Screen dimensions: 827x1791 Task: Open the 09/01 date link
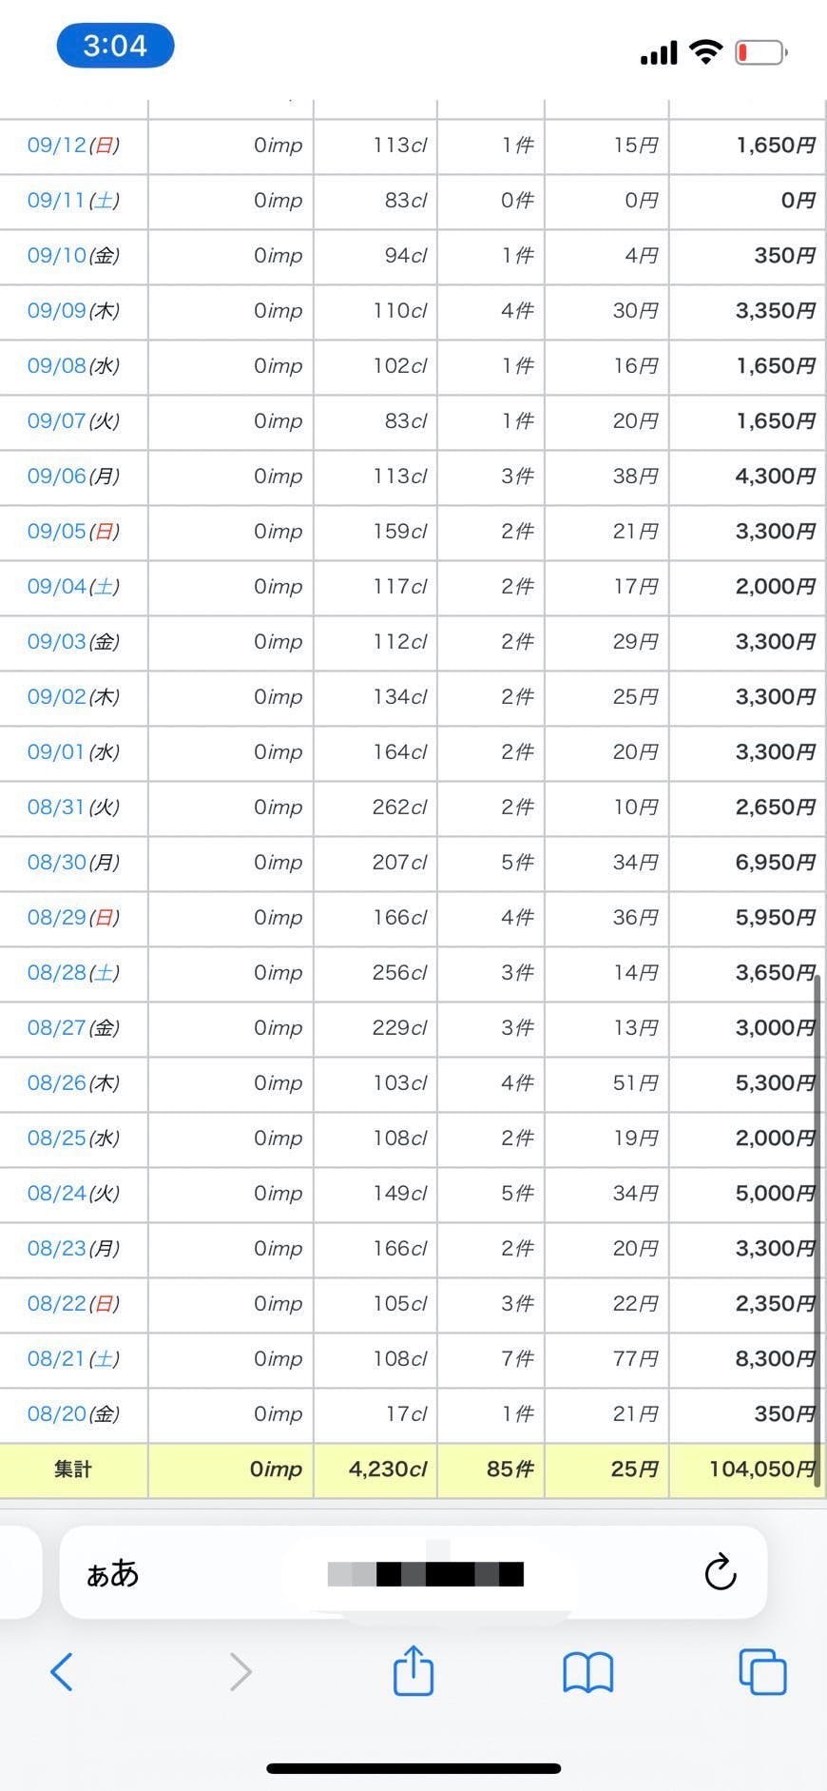[56, 752]
